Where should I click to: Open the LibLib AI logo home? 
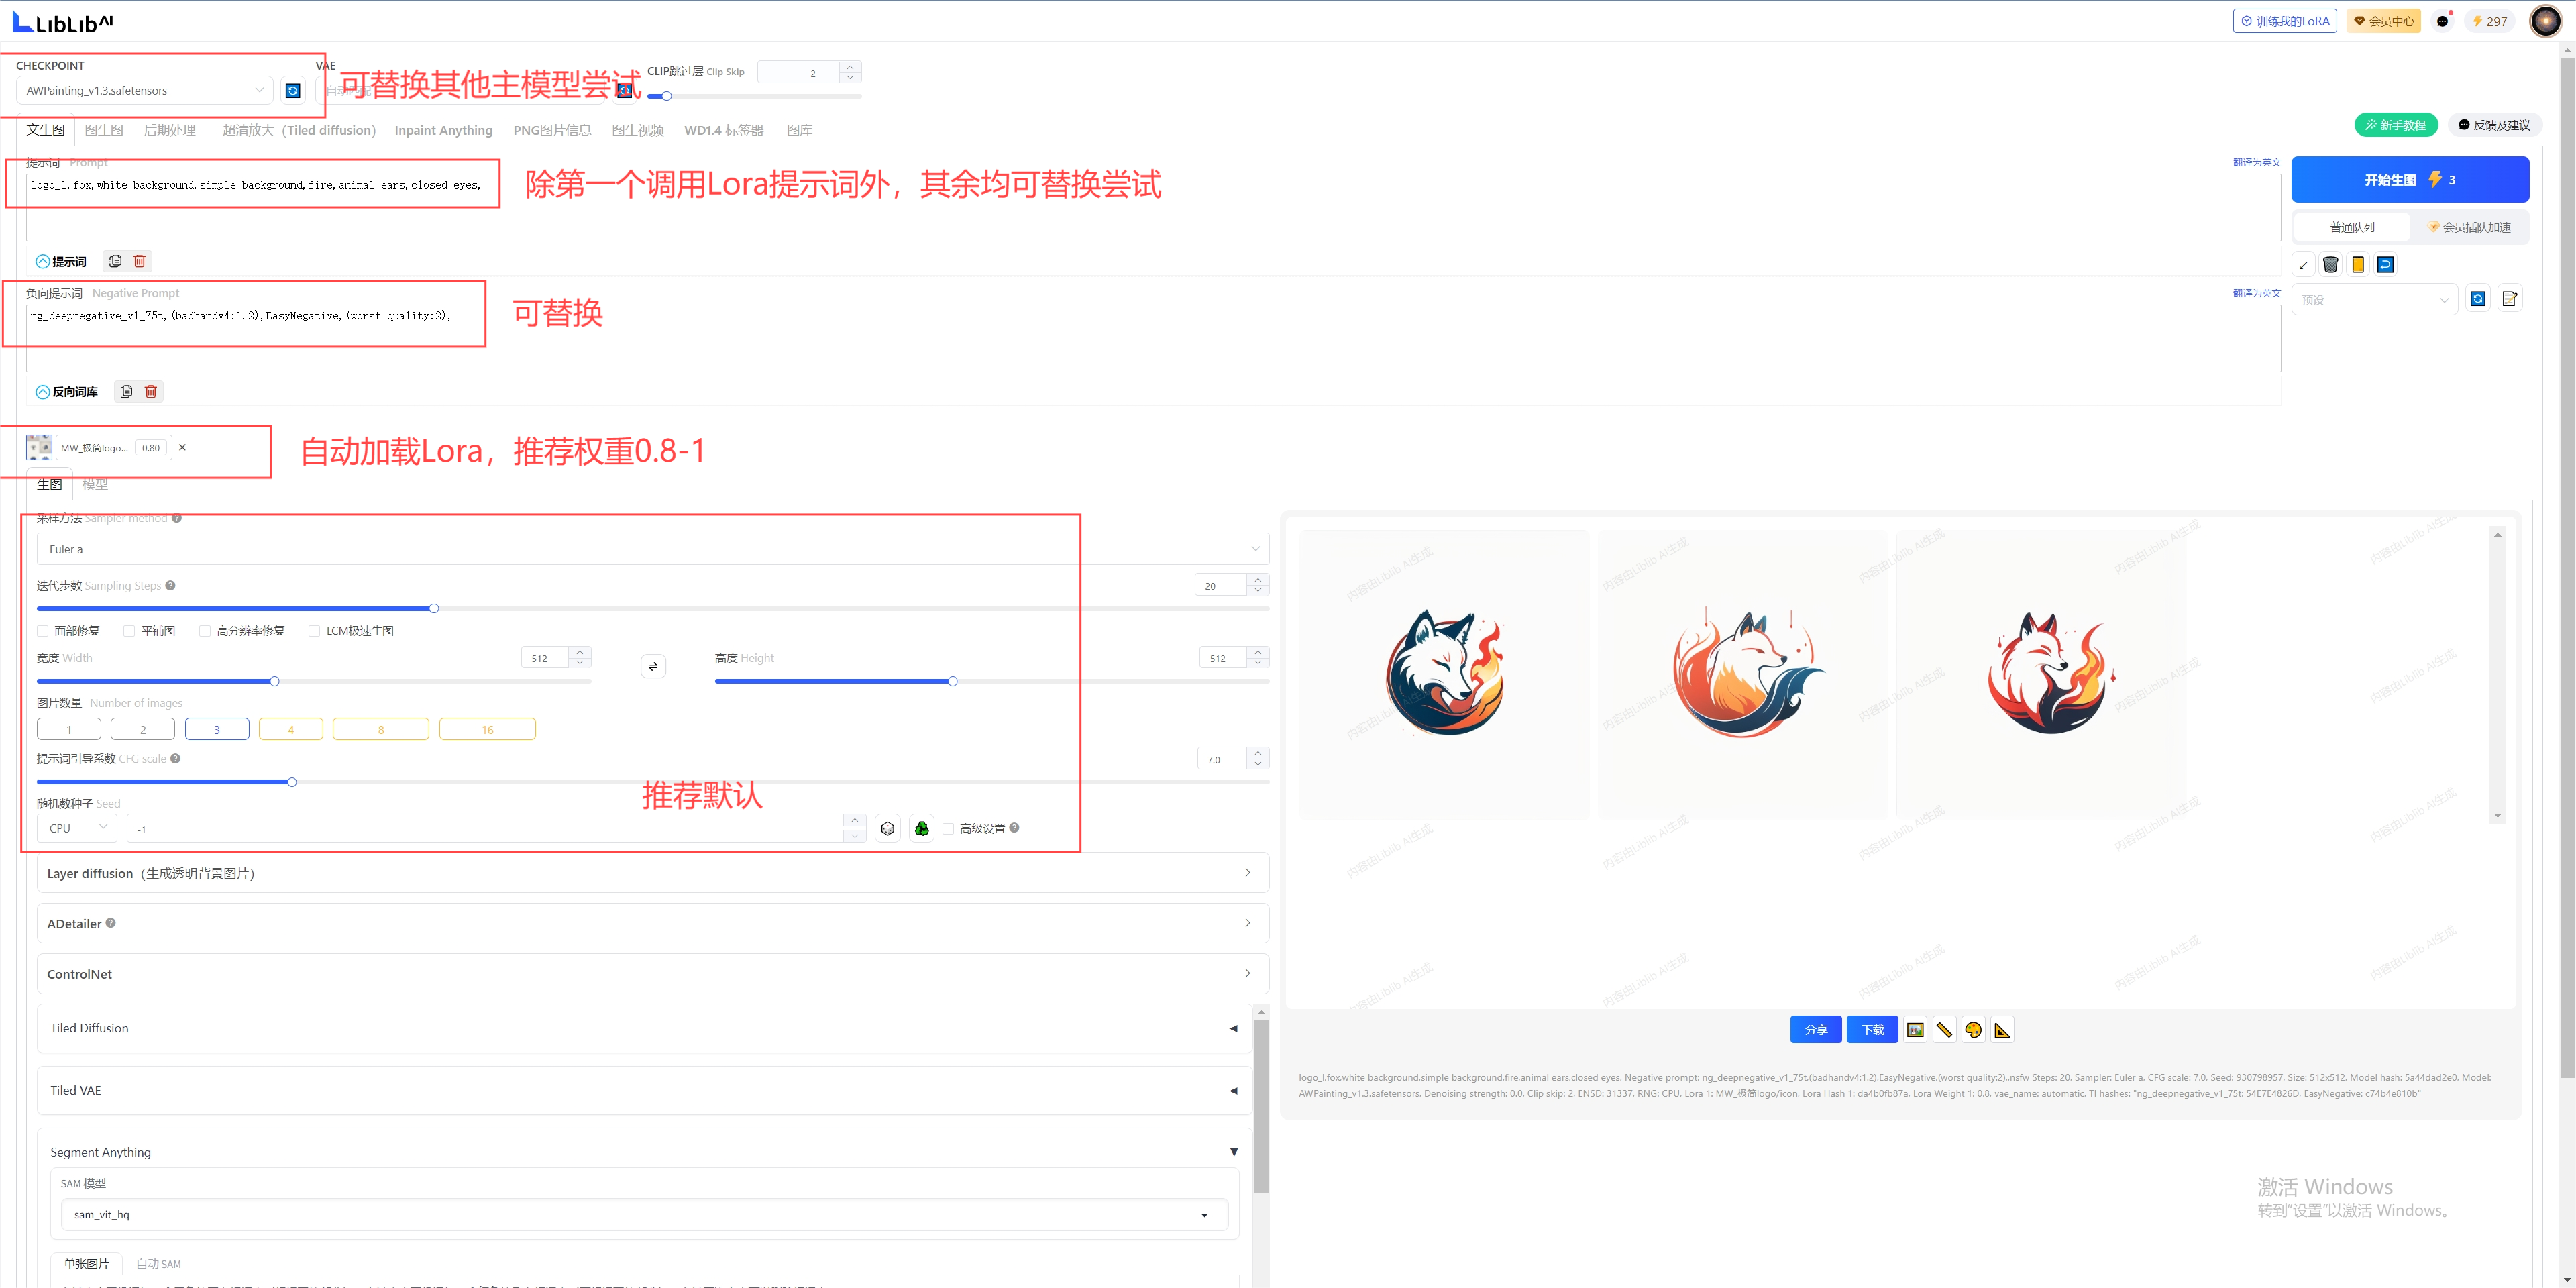click(62, 21)
